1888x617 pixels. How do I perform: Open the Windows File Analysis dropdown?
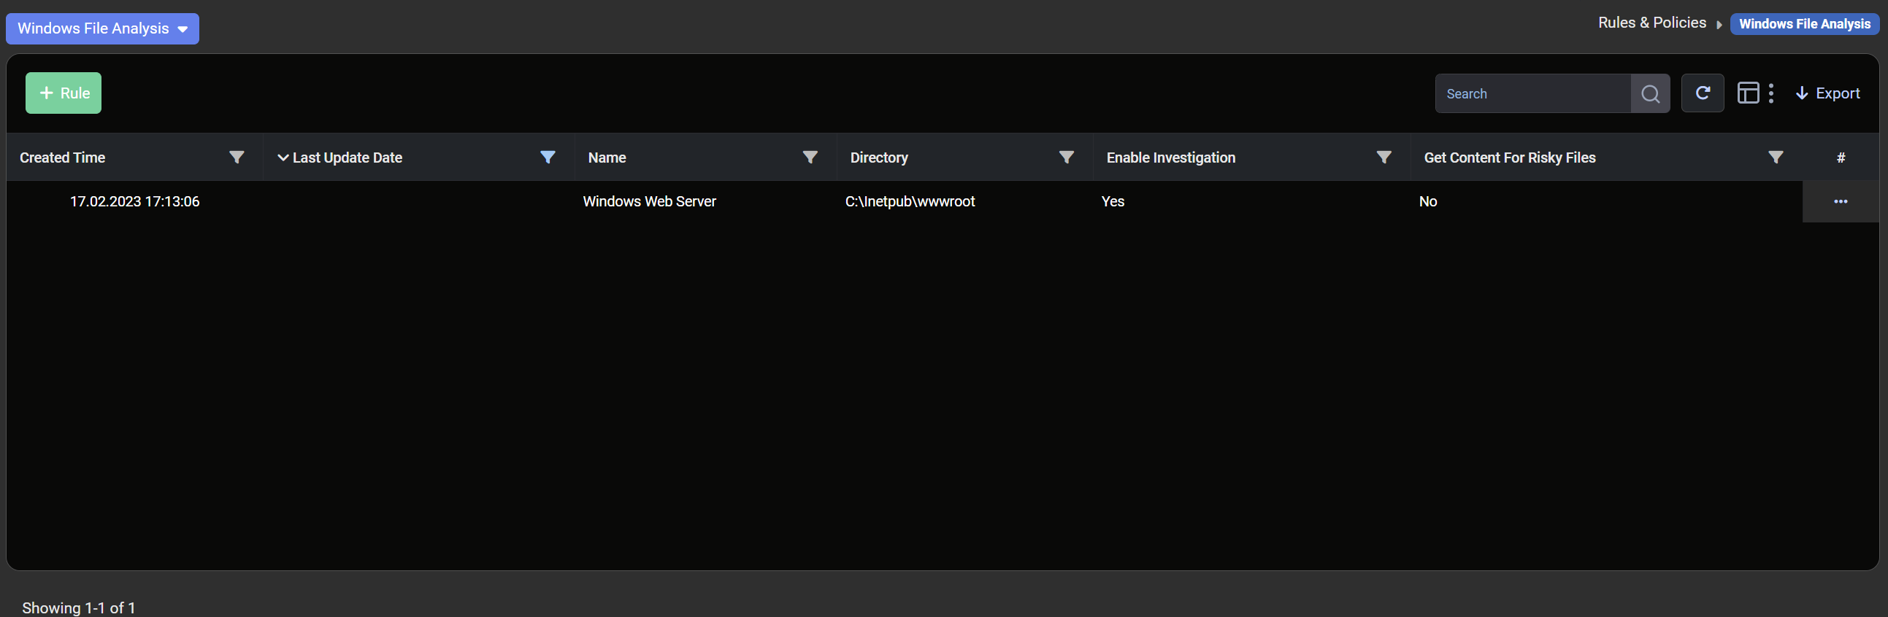102,28
